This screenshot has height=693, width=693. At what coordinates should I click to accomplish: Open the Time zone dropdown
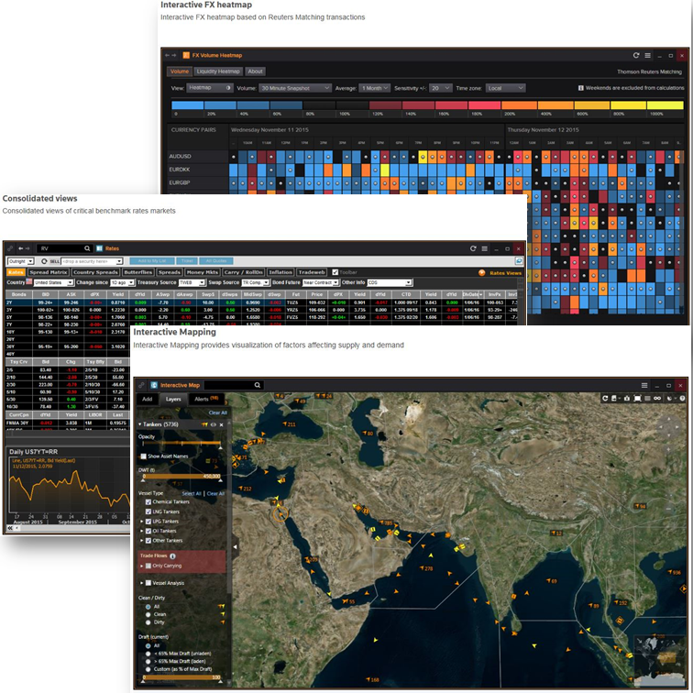click(x=506, y=88)
